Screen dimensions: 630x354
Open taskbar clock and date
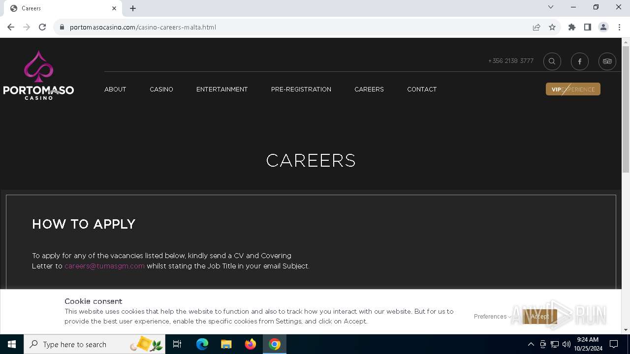click(x=588, y=344)
